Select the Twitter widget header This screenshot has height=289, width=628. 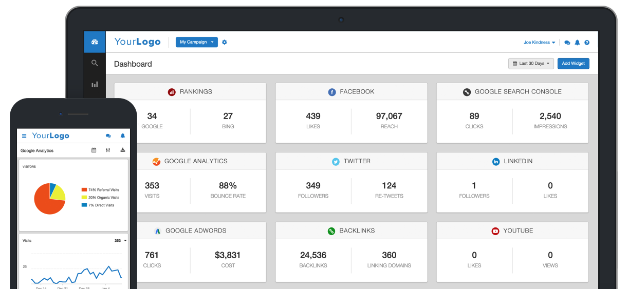(352, 161)
